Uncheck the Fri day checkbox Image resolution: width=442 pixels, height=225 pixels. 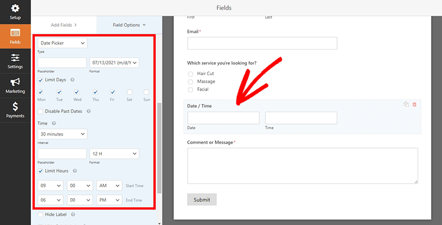point(112,92)
